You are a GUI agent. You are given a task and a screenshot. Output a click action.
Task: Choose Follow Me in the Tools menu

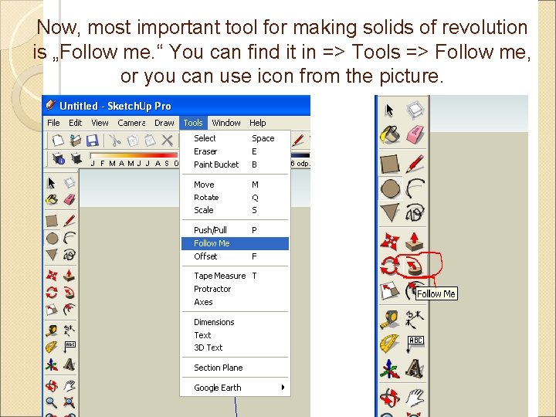235,243
